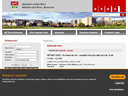Open the Typ akce dropdown
The image size is (128, 96).
(27, 52)
